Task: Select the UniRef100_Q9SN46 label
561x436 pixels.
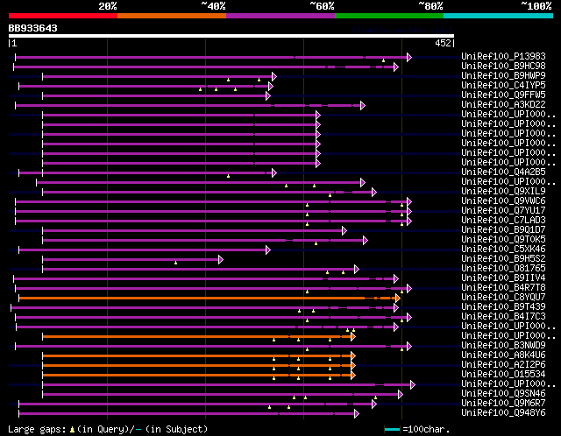Action: point(503,394)
